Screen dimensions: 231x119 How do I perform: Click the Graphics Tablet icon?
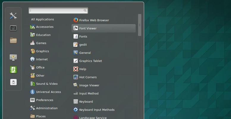(x=76, y=61)
